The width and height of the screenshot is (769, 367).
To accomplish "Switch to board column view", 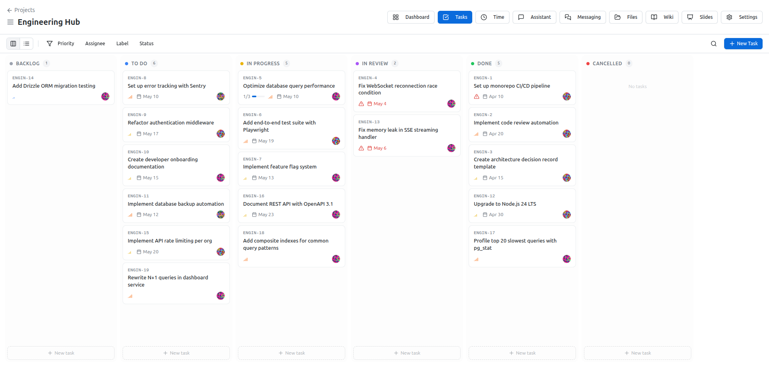I will [13, 44].
